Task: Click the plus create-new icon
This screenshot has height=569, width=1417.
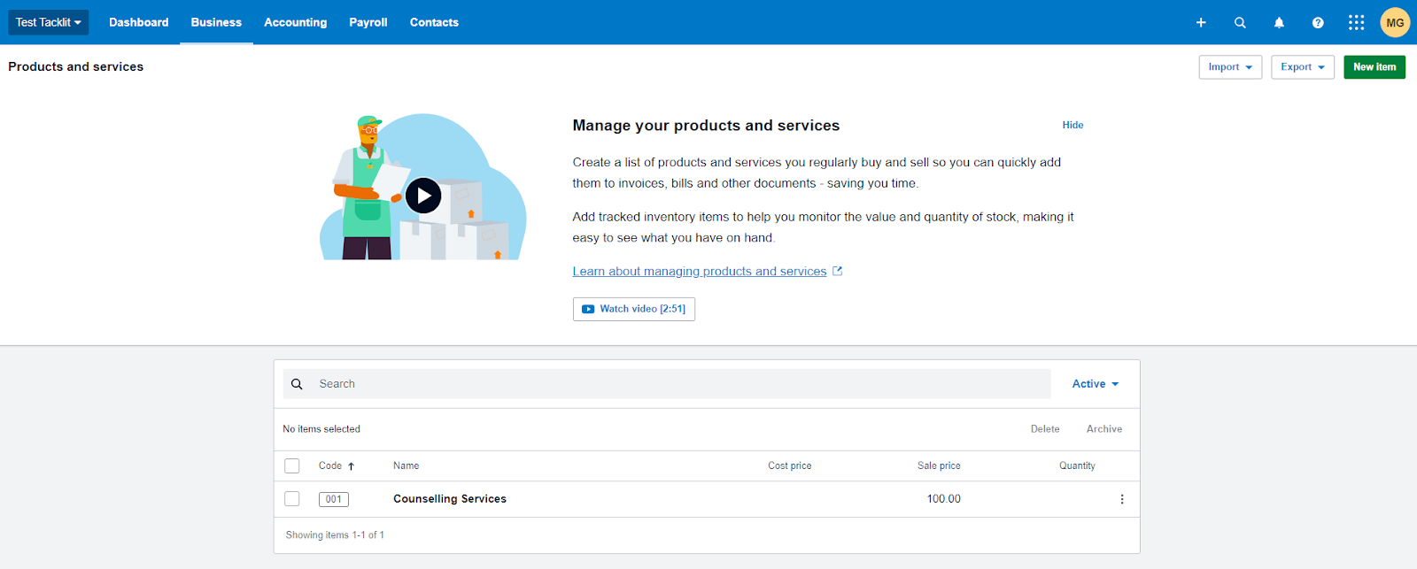Action: (1201, 22)
